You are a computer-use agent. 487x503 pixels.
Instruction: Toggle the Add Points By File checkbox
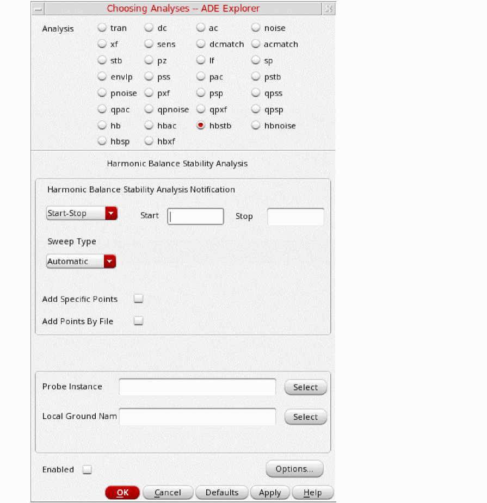click(138, 321)
